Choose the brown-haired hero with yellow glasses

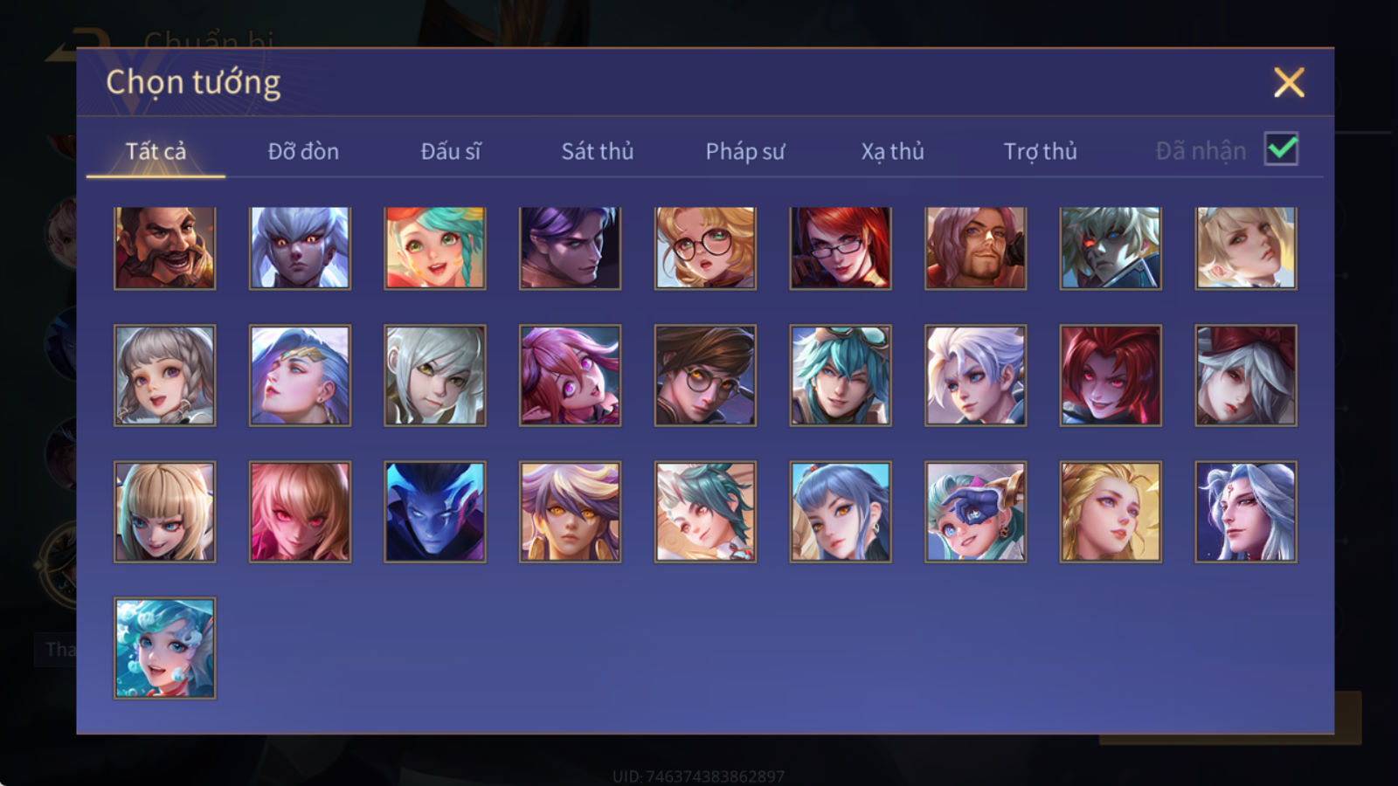(705, 376)
